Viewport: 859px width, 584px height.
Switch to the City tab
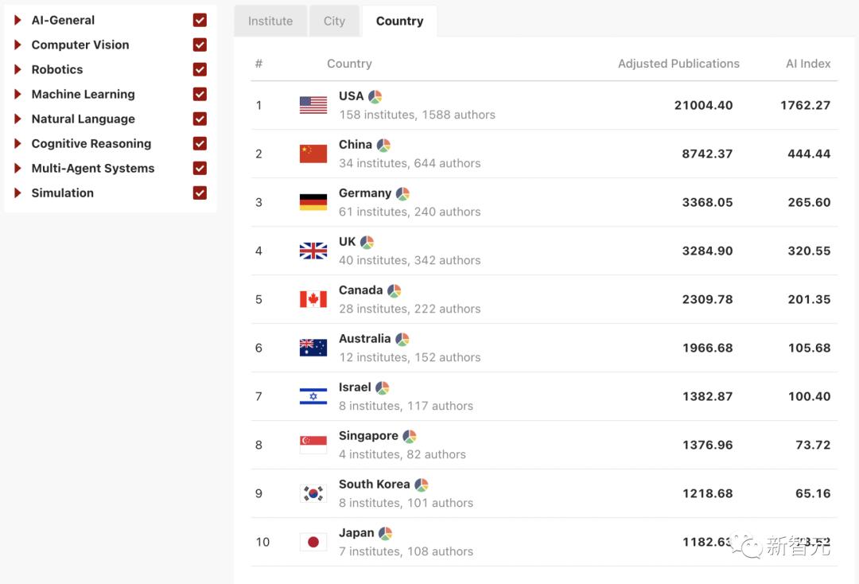coord(334,21)
